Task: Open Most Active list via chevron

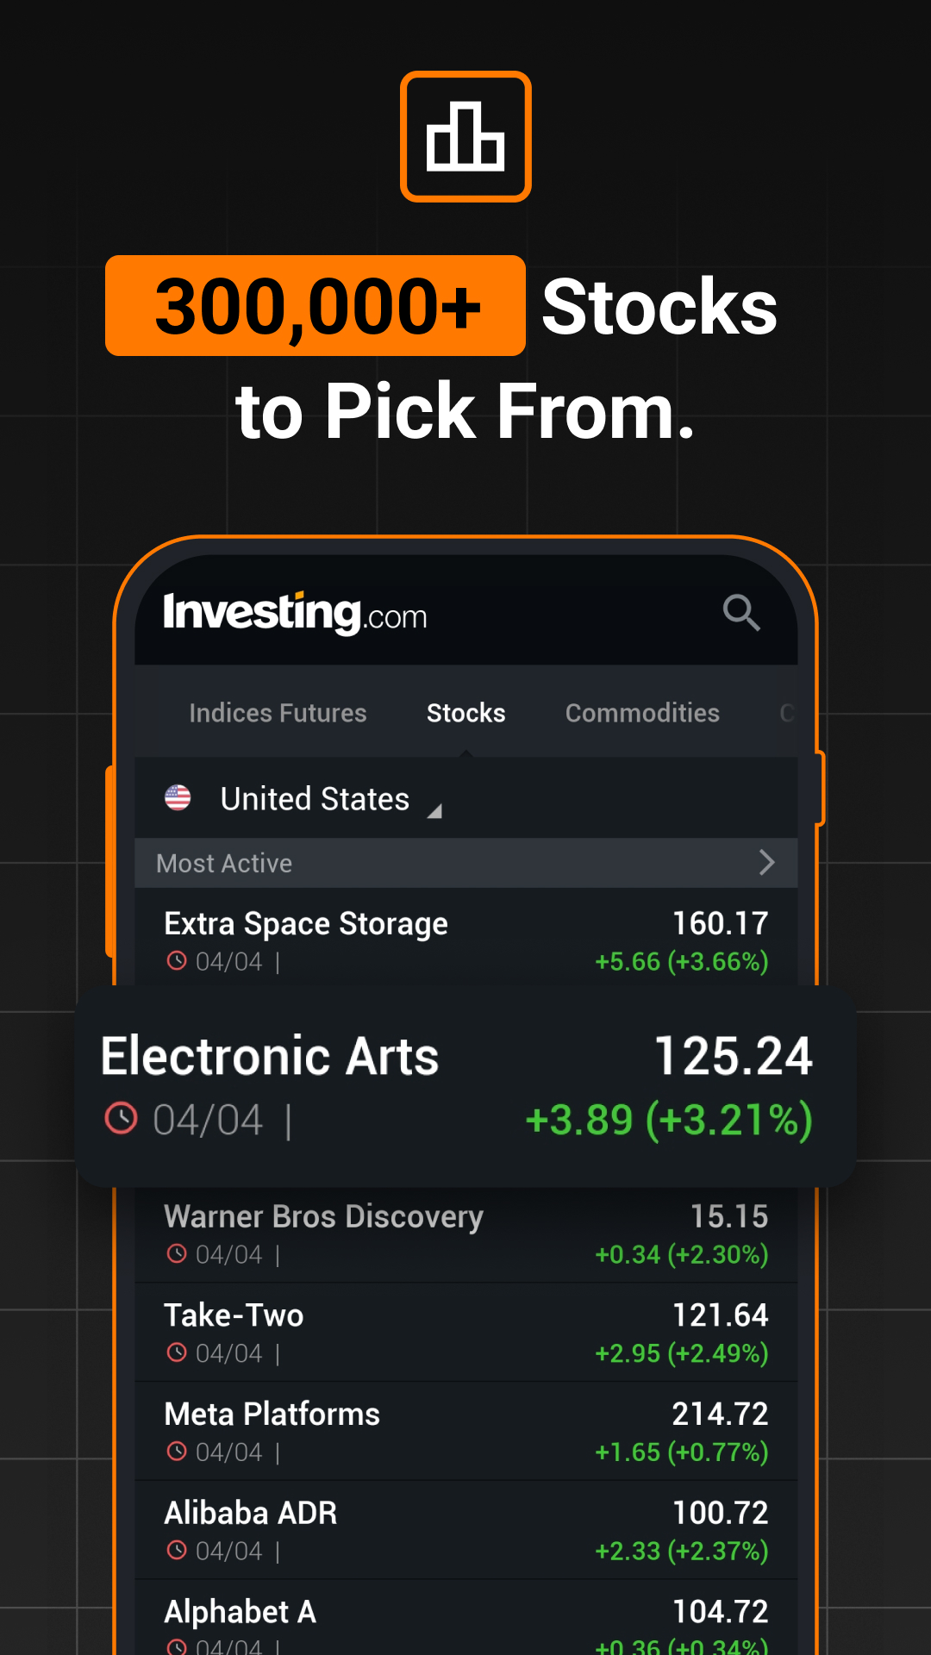Action: click(766, 862)
